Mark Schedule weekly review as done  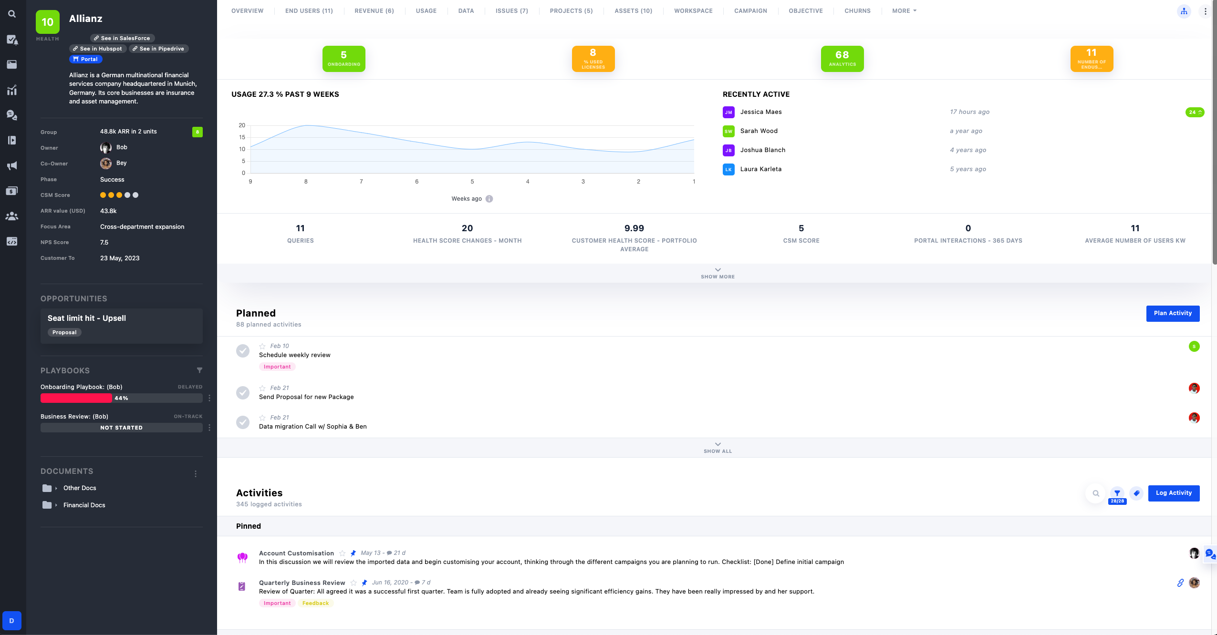243,351
